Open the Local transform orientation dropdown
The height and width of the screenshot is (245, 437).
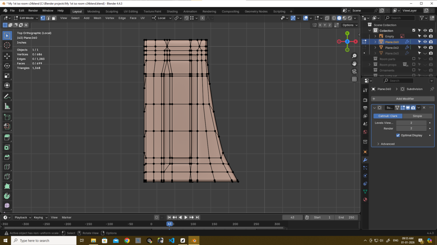[x=162, y=18]
